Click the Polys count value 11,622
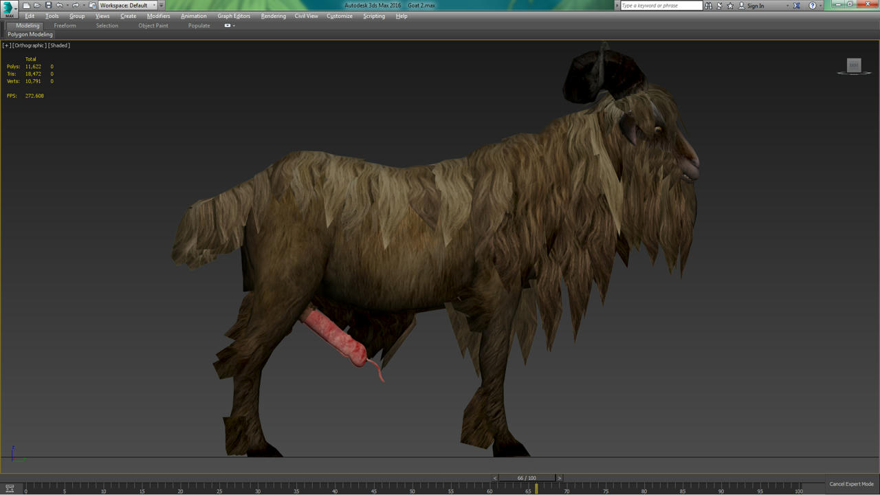 pyautogui.click(x=33, y=67)
